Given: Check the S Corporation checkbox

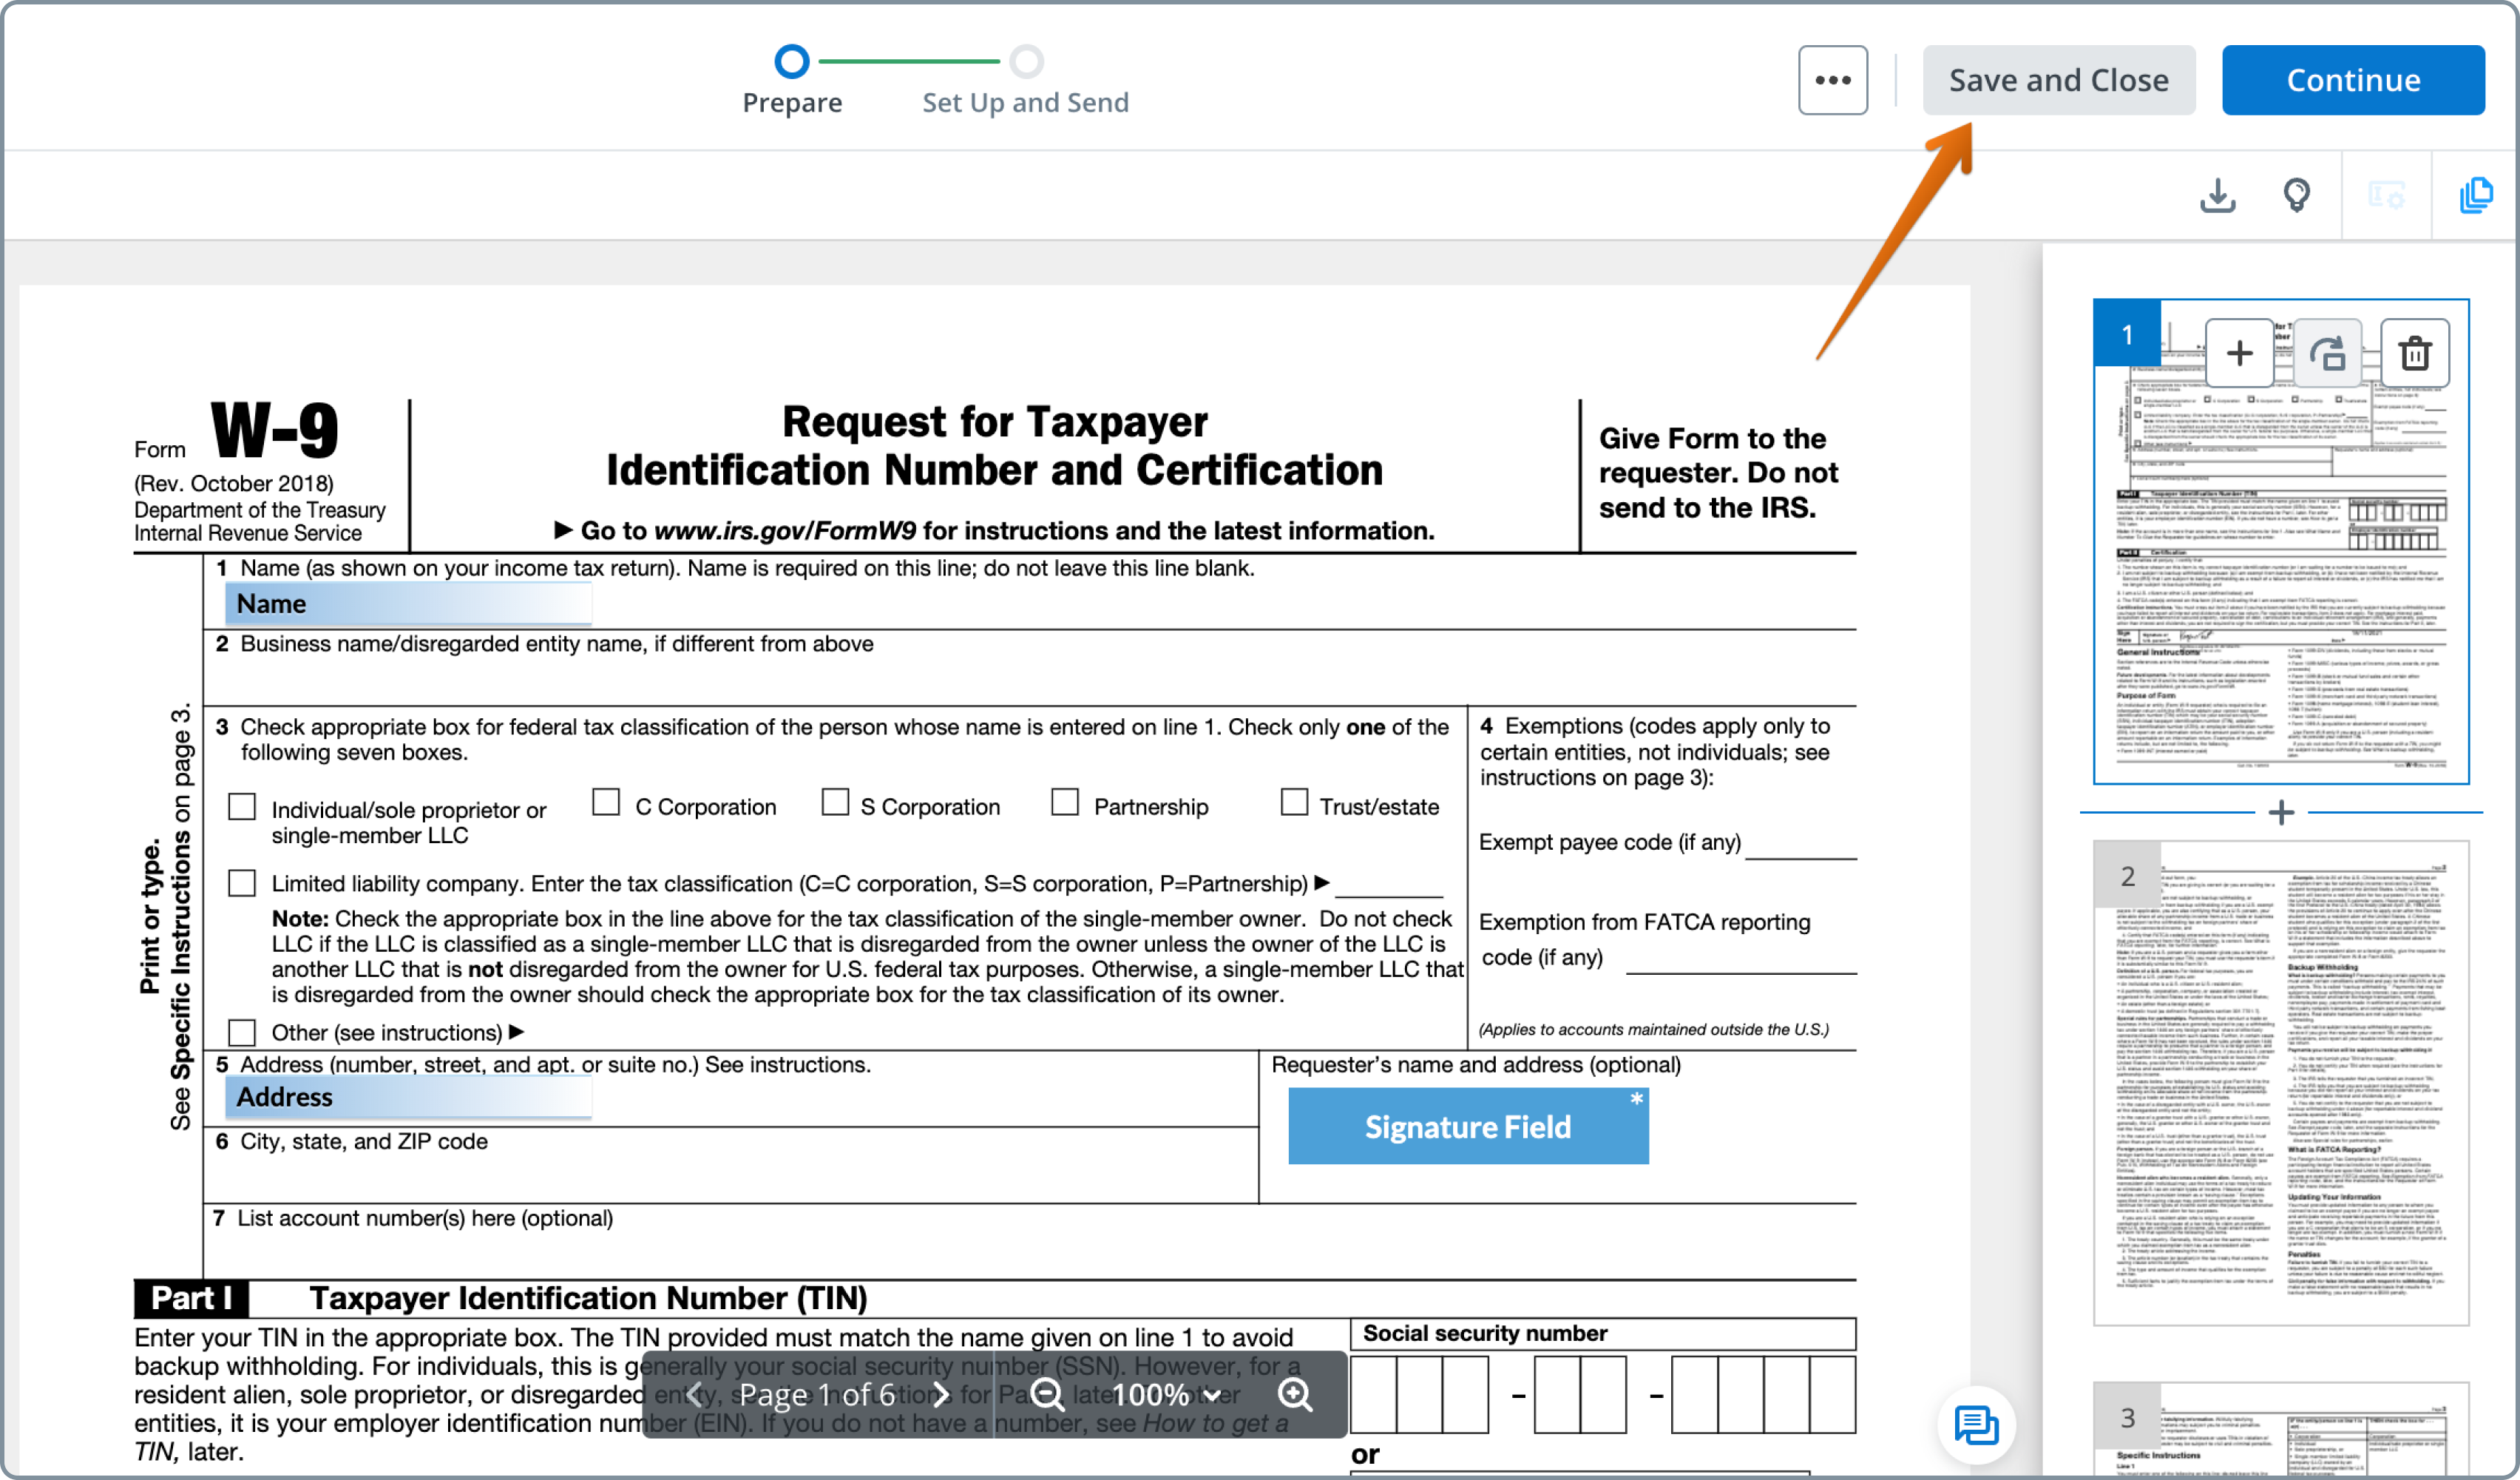Looking at the screenshot, I should coord(835,802).
